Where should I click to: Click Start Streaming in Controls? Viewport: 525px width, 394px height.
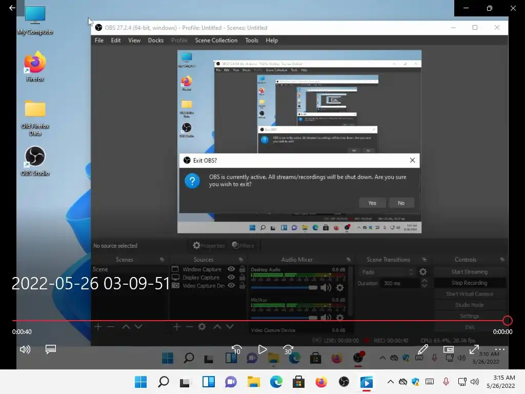pyautogui.click(x=470, y=272)
